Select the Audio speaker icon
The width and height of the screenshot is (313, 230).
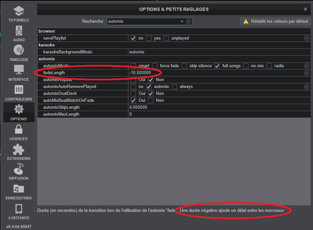coord(19,31)
